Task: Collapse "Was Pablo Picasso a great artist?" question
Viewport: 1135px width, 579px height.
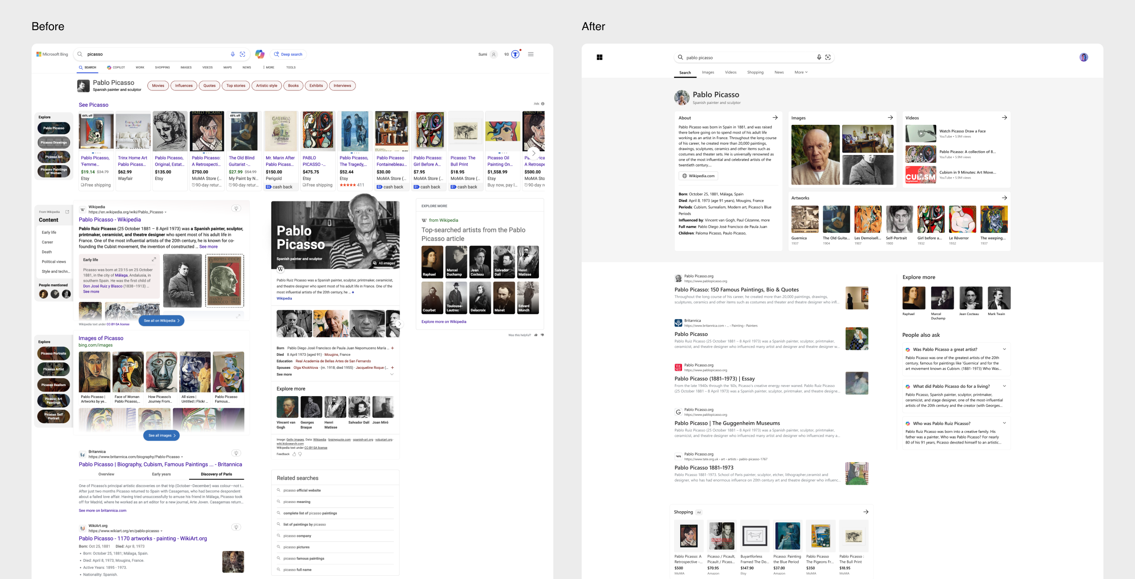Action: (x=1004, y=349)
